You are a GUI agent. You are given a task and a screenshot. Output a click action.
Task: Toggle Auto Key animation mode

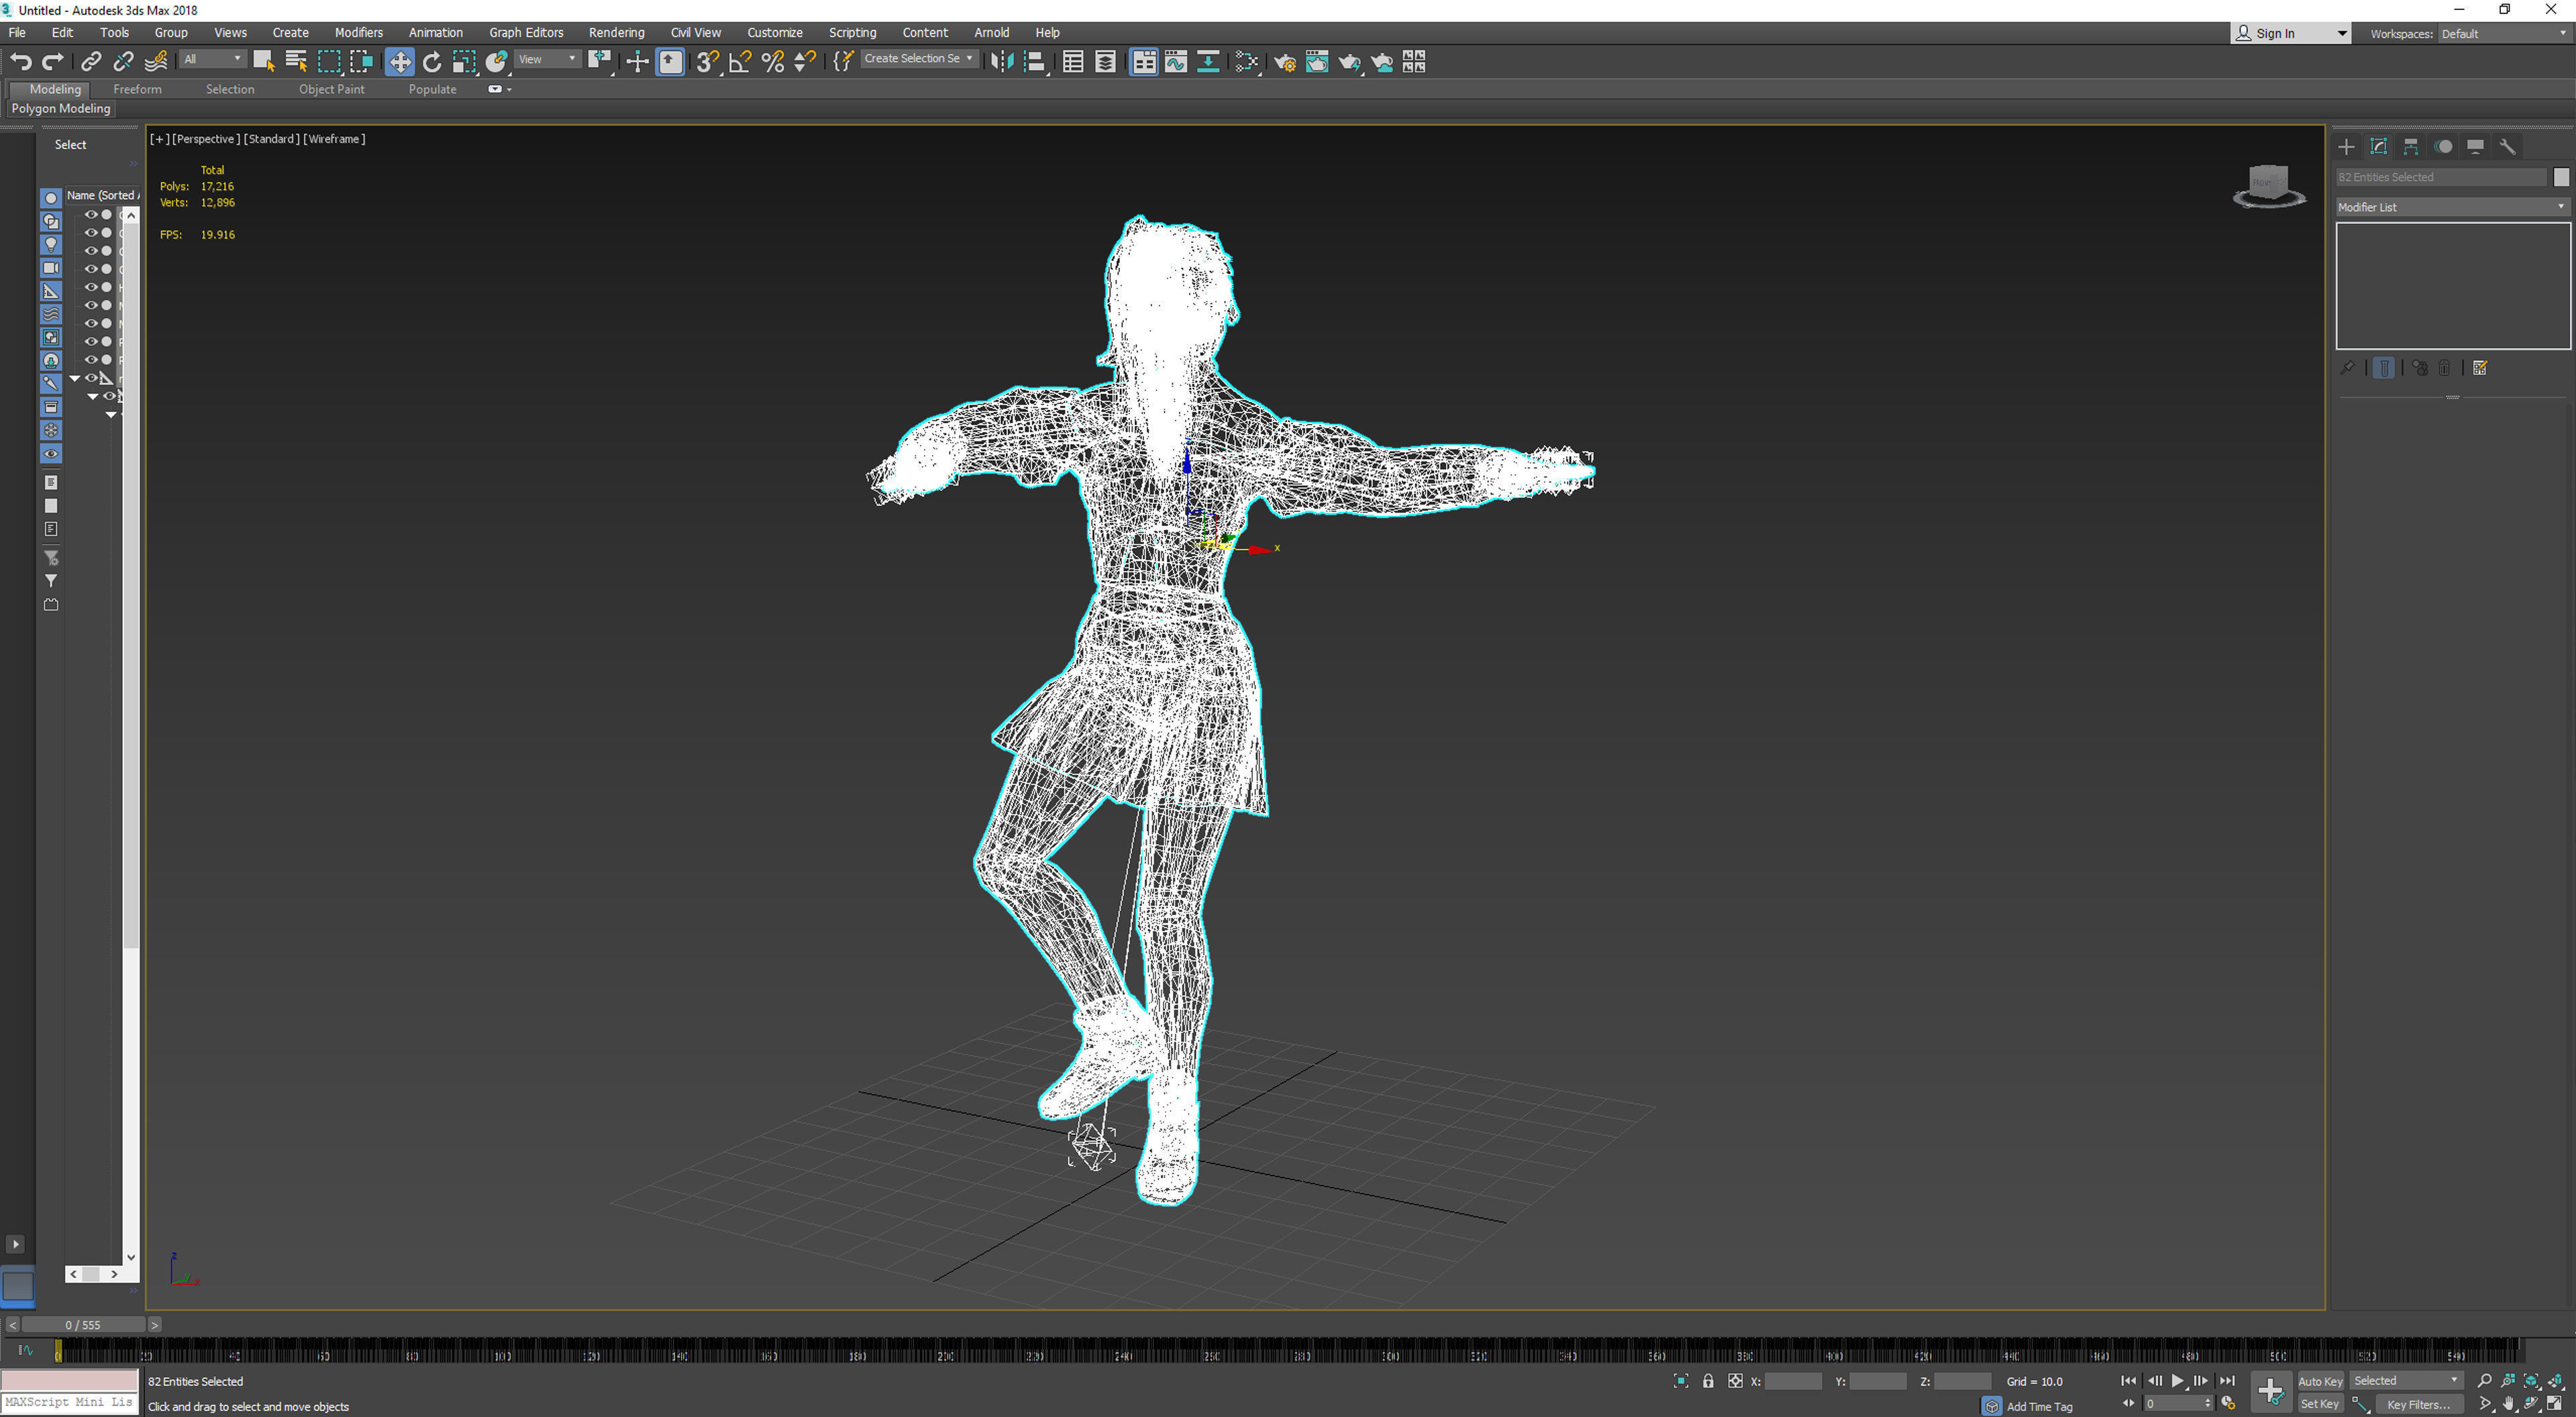2320,1381
